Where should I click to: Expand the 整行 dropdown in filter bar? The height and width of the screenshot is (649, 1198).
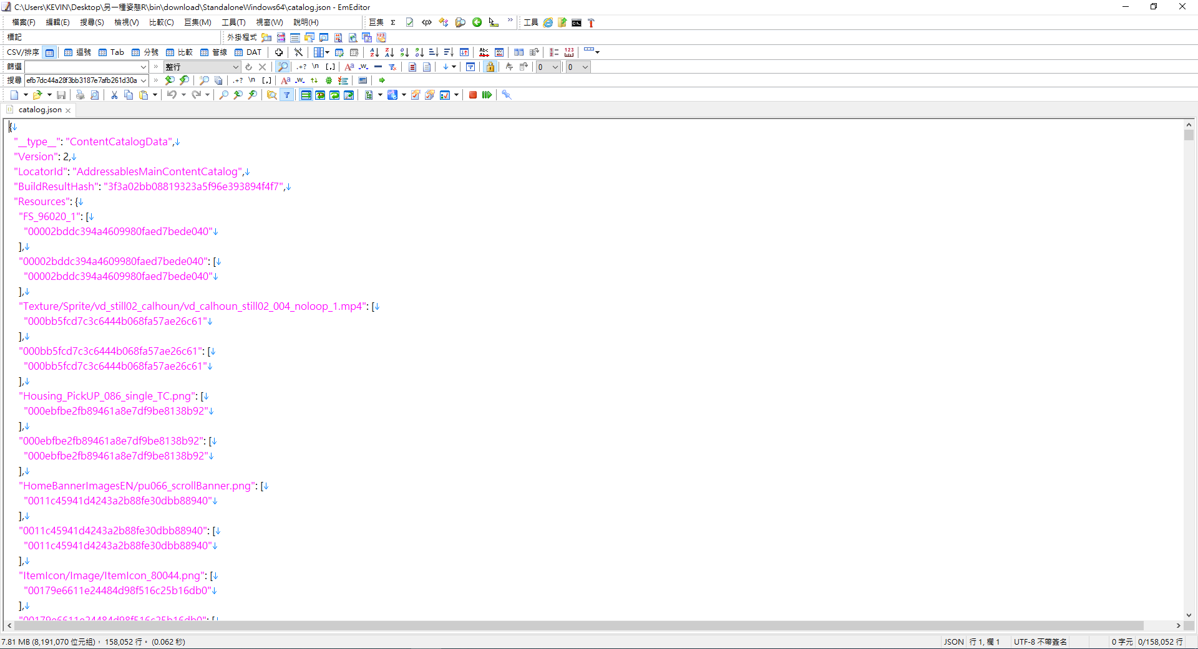pyautogui.click(x=235, y=67)
